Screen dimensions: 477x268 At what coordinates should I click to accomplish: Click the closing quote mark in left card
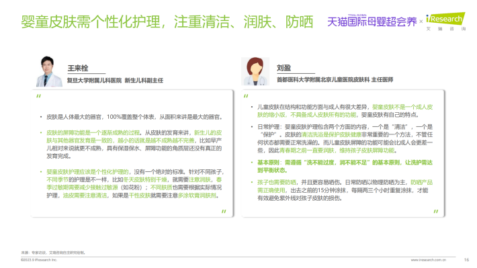click(x=224, y=212)
